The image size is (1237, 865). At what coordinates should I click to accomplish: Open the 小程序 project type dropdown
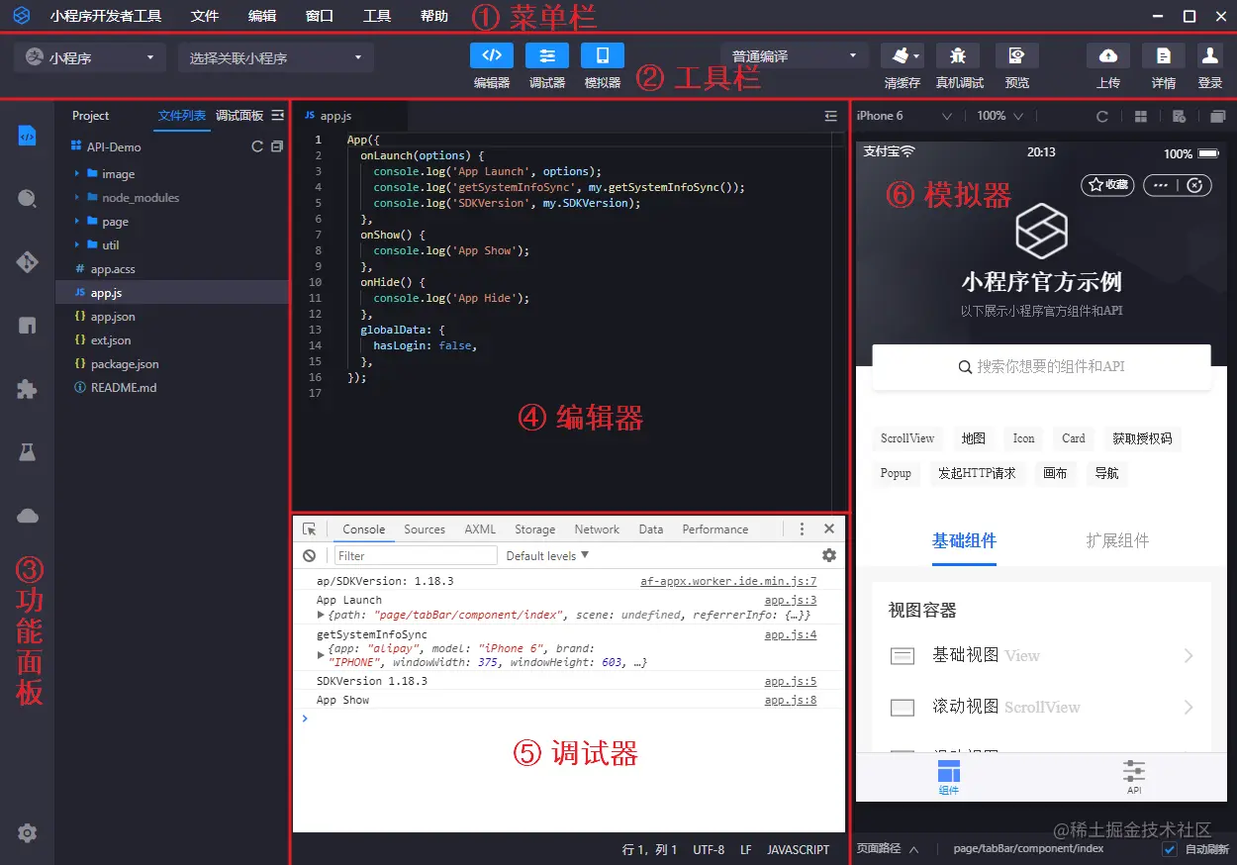click(90, 57)
